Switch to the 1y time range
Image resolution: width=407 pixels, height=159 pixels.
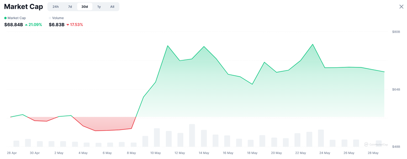pos(99,7)
